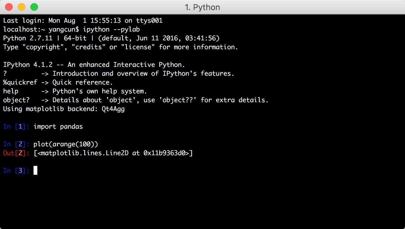Image resolution: width=405 pixels, height=229 pixels.
Task: Click the "%quickref" magic command text
Action: click(20, 82)
